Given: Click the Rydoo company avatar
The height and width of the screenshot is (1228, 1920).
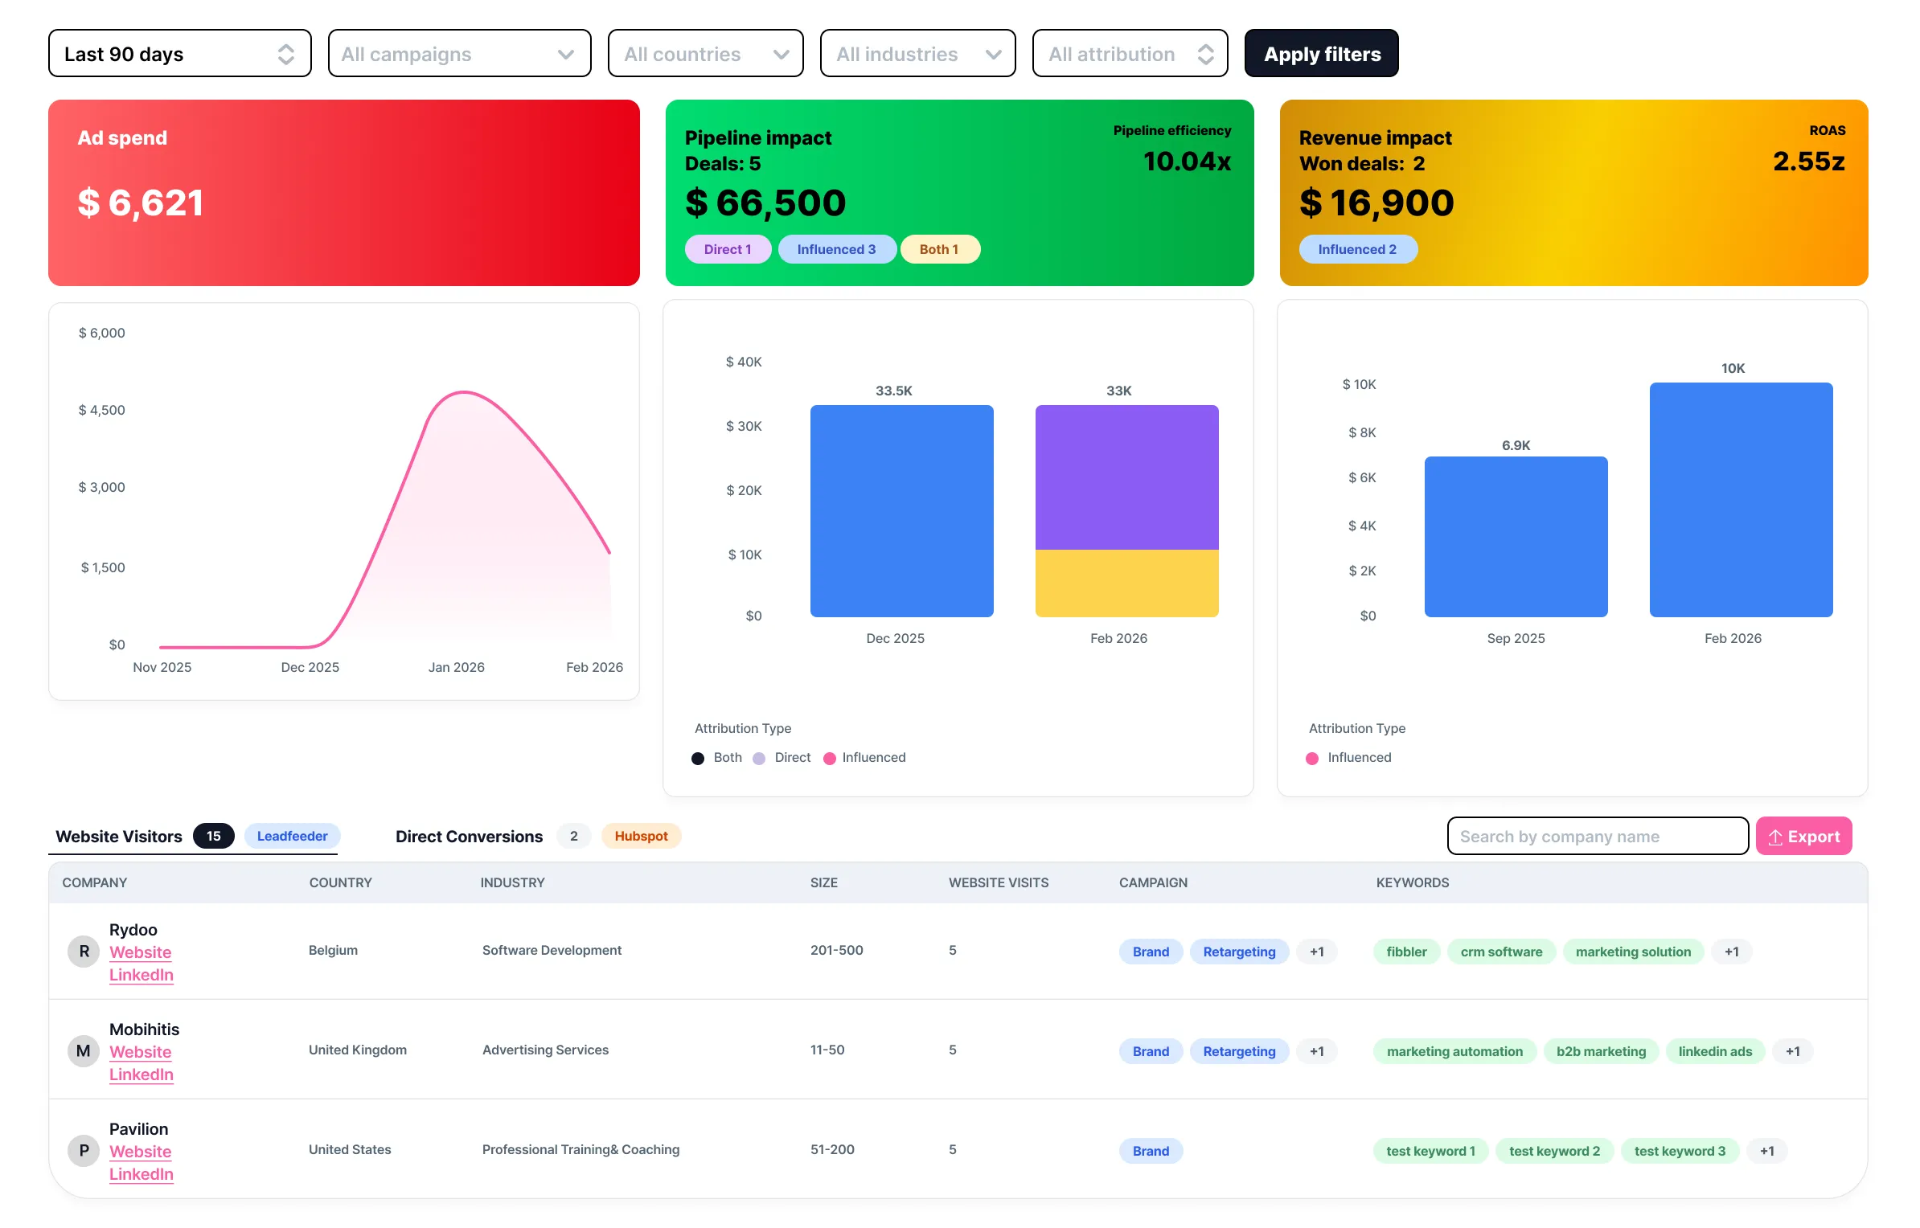Looking at the screenshot, I should tap(83, 951).
